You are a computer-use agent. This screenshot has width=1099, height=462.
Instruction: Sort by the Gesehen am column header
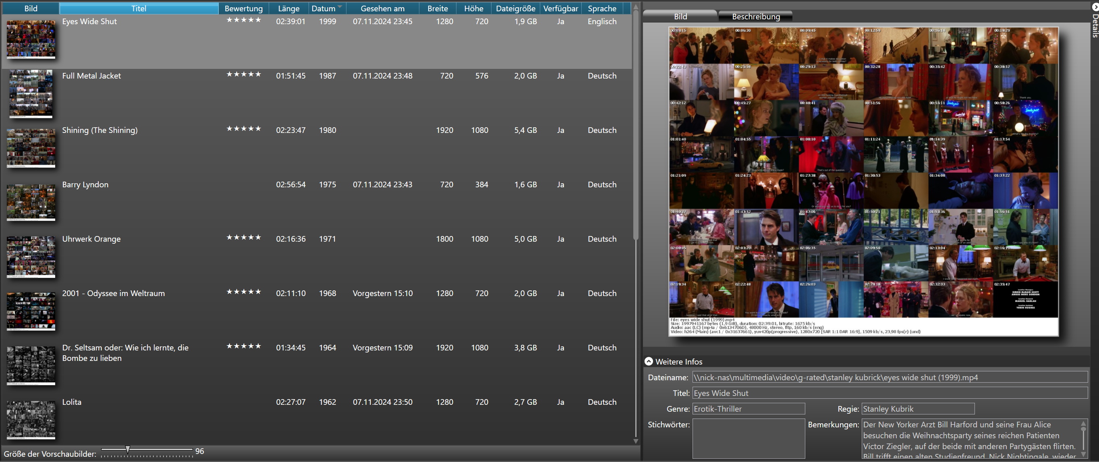[382, 8]
